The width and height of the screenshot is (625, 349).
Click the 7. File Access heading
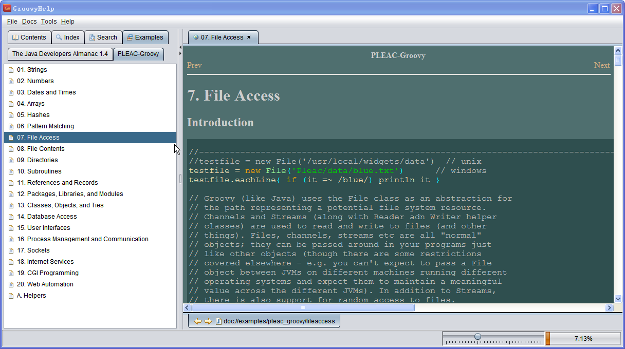(x=233, y=96)
